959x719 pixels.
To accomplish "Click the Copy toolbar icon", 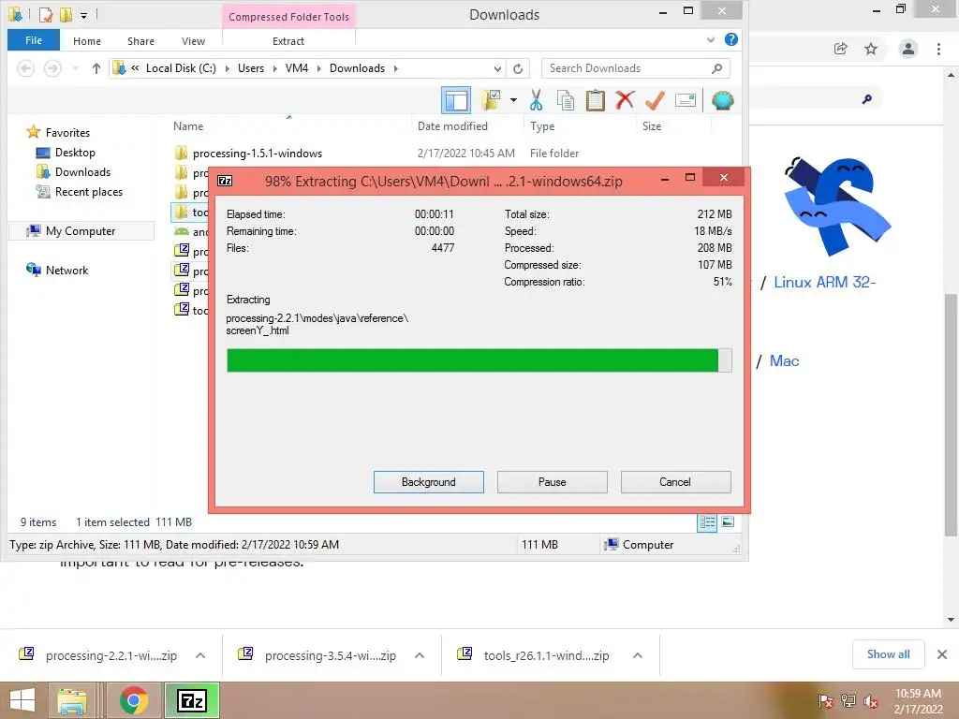I will pos(565,100).
